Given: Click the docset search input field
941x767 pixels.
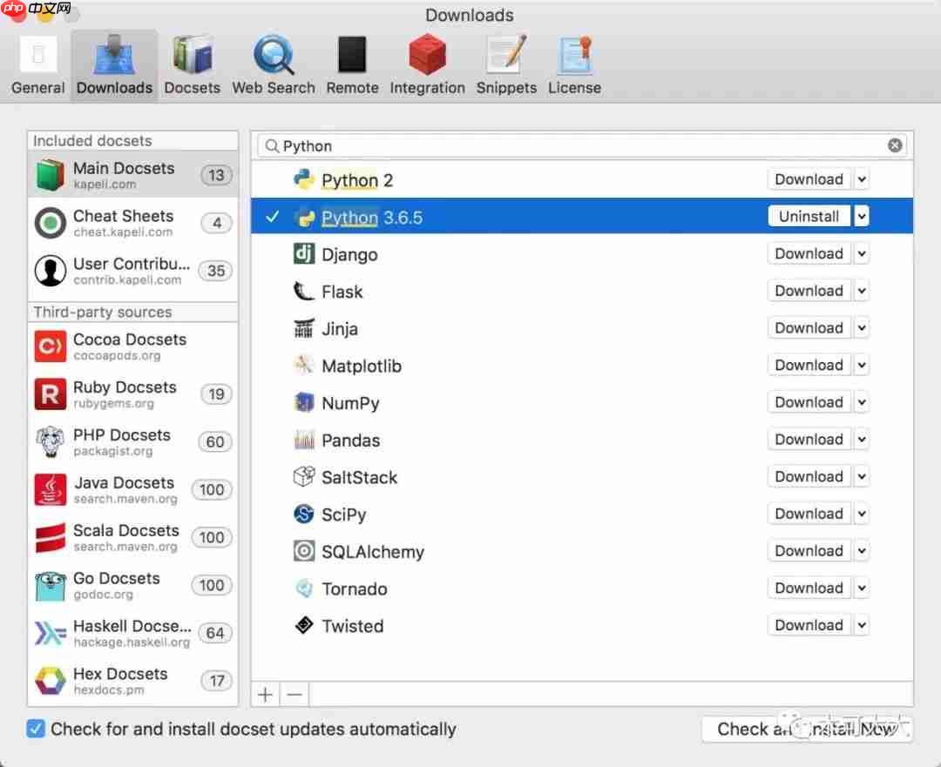Looking at the screenshot, I should [581, 145].
